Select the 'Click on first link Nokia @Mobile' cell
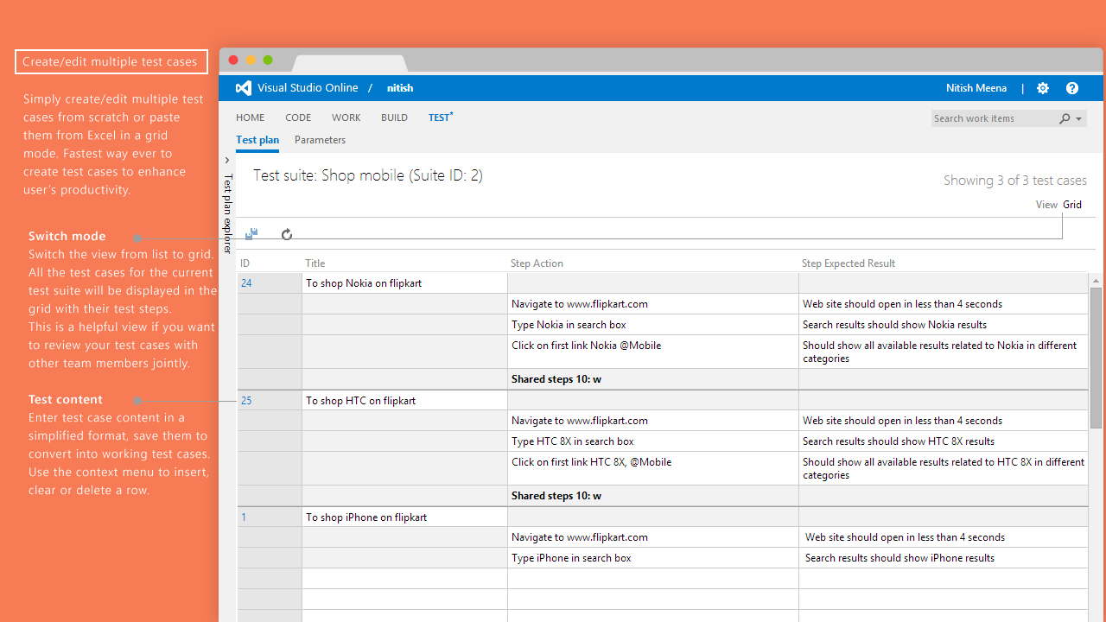1106x622 pixels. click(x=653, y=352)
